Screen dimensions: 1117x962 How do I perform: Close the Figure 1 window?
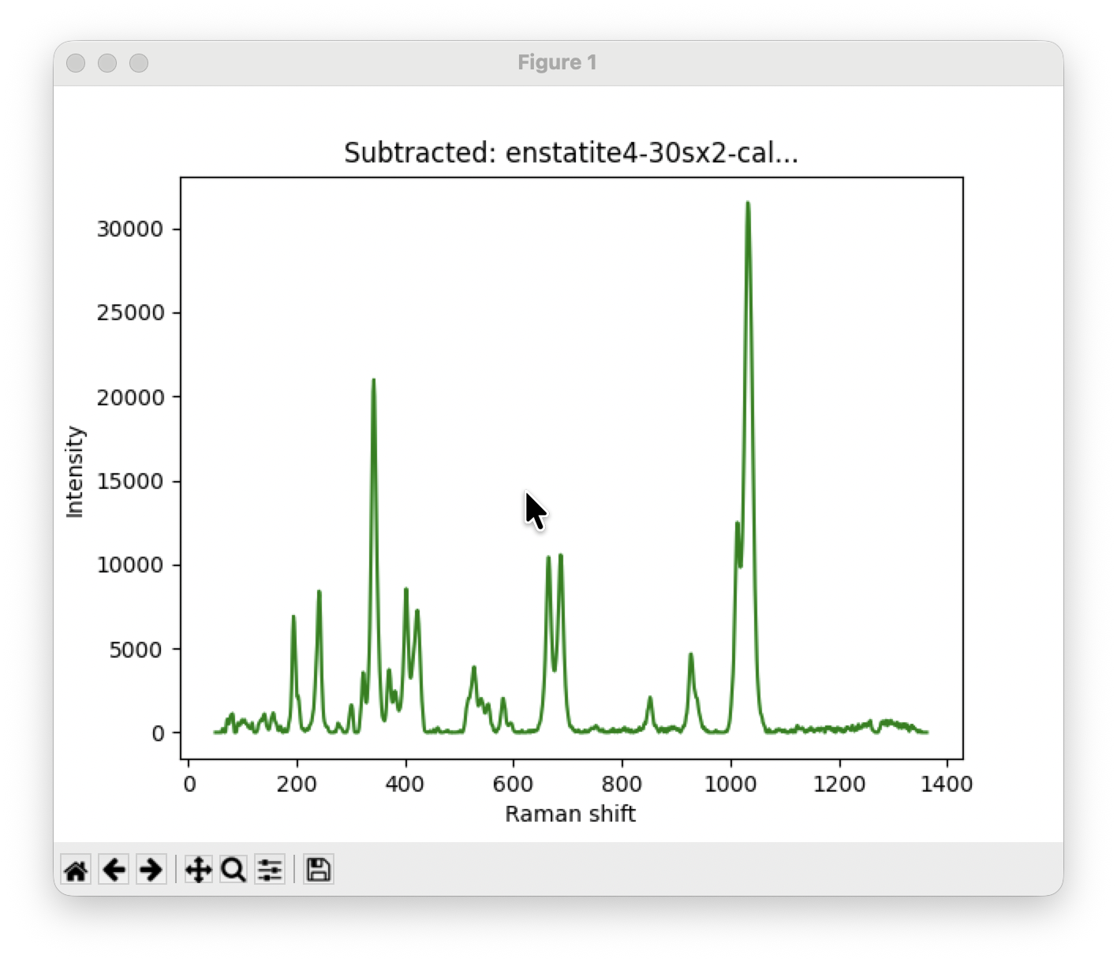click(76, 63)
